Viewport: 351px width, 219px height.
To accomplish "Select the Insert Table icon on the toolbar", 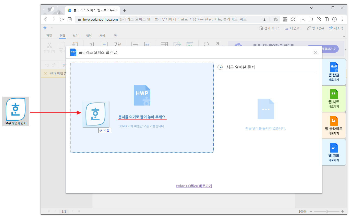I will (x=164, y=44).
